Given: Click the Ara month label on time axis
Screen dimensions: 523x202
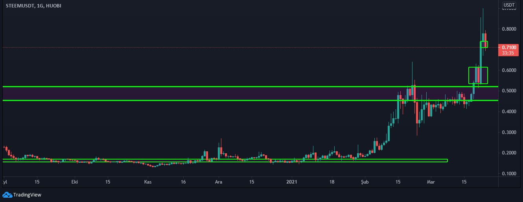Looking at the screenshot, I should (217, 182).
